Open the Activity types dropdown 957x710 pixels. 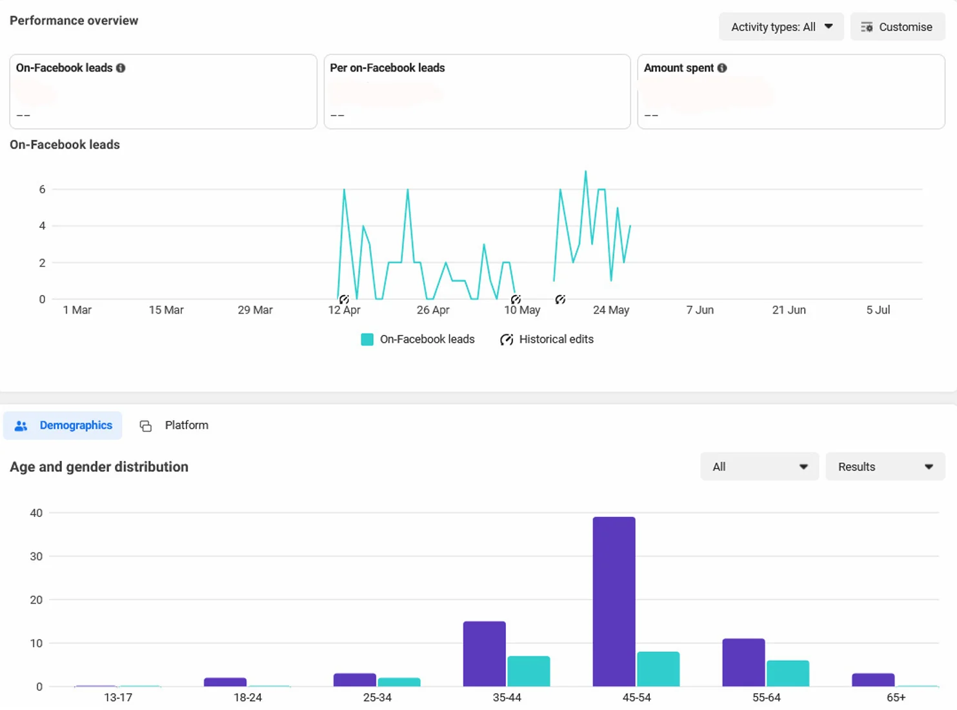click(781, 27)
